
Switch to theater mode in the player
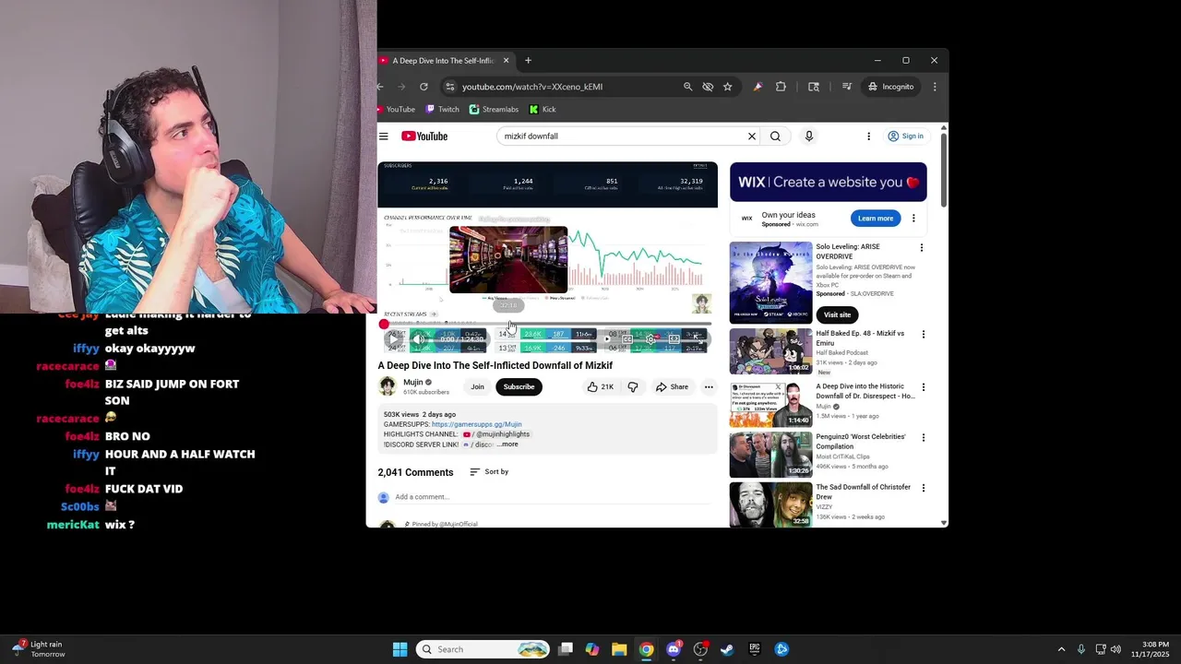click(674, 339)
